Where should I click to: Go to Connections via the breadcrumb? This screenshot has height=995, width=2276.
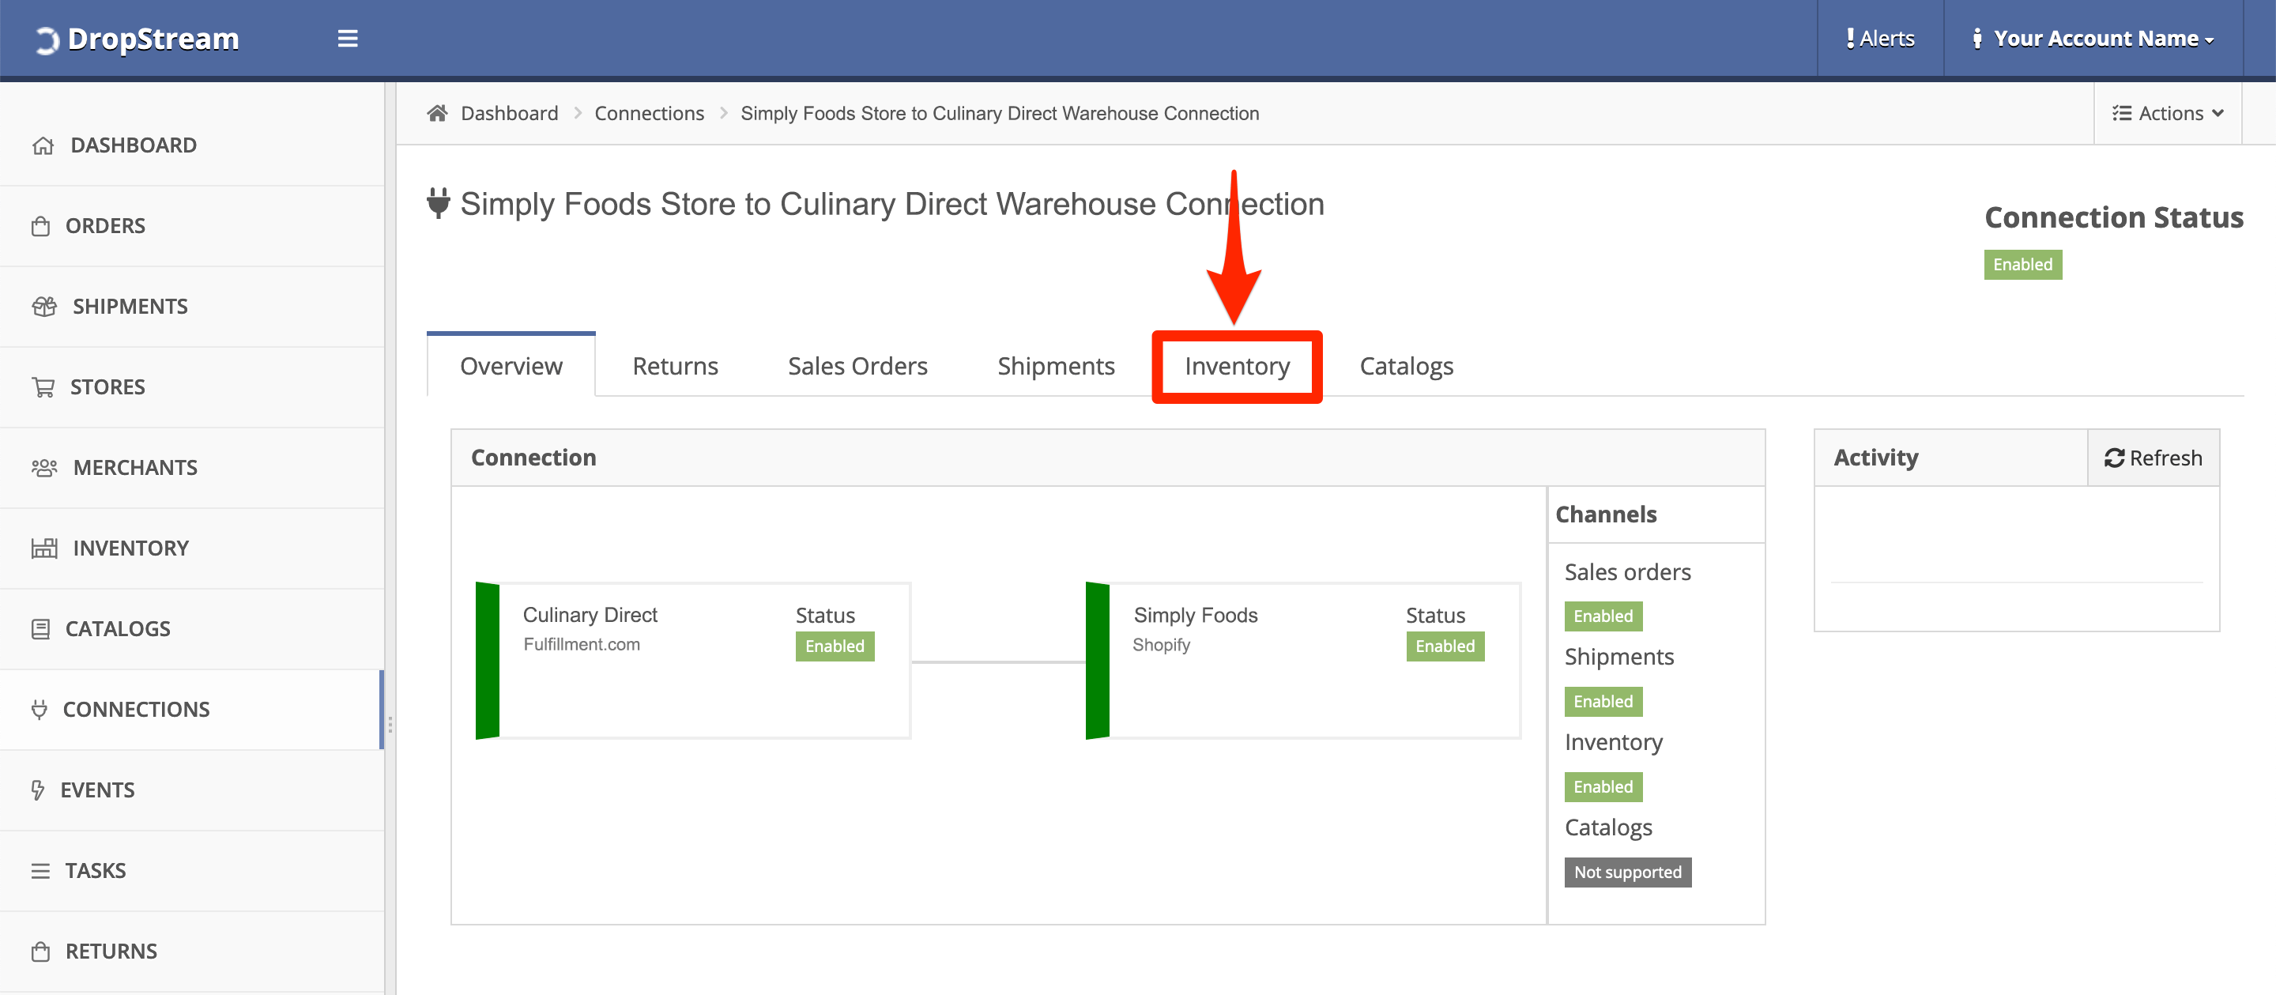[x=650, y=113]
